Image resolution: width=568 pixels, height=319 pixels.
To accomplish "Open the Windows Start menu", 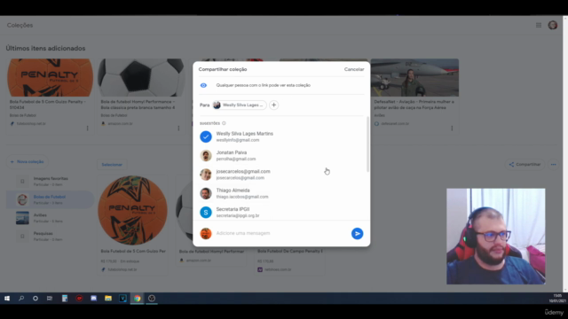I will point(7,299).
